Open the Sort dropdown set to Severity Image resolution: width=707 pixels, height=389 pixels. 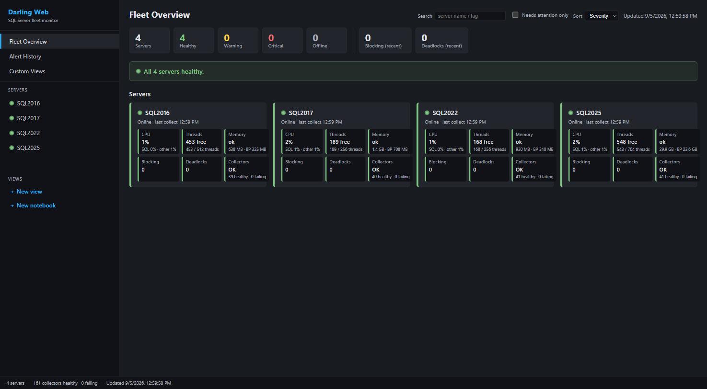pyautogui.click(x=602, y=16)
